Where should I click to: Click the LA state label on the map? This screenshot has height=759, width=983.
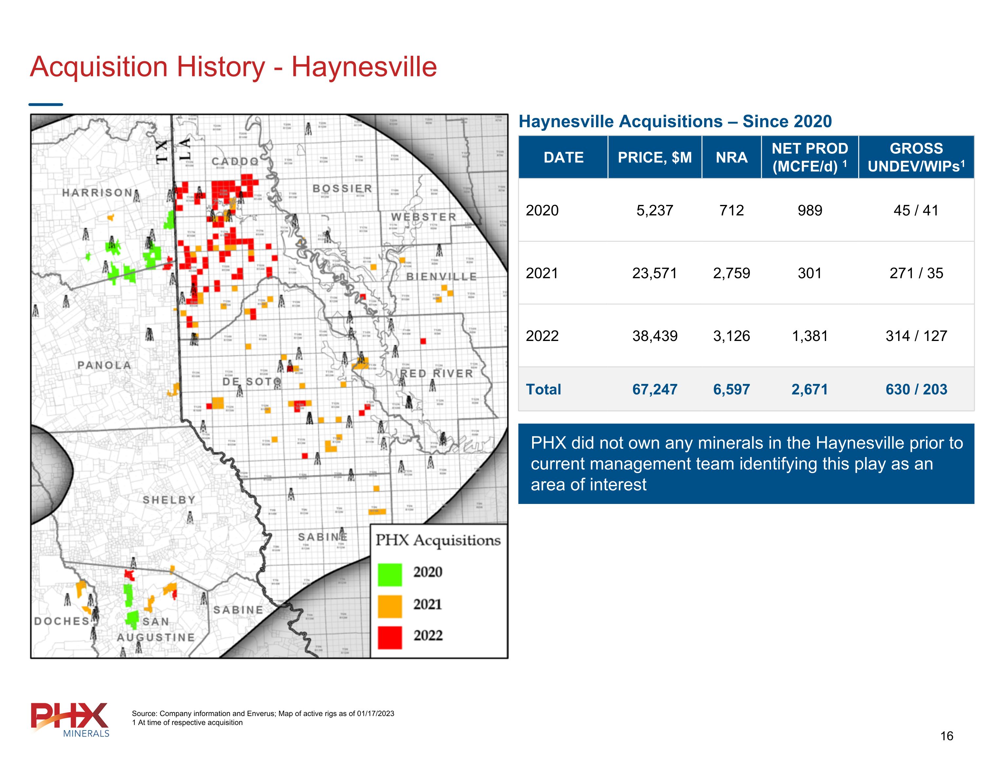[185, 149]
